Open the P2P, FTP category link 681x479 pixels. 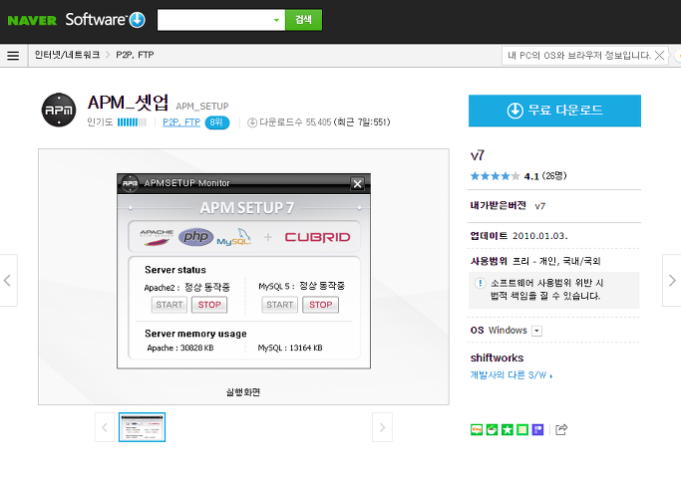click(181, 122)
